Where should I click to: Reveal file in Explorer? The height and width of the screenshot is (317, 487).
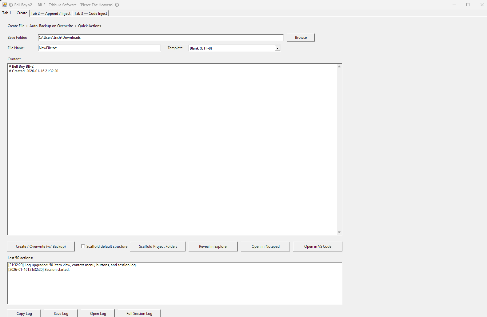coord(213,247)
